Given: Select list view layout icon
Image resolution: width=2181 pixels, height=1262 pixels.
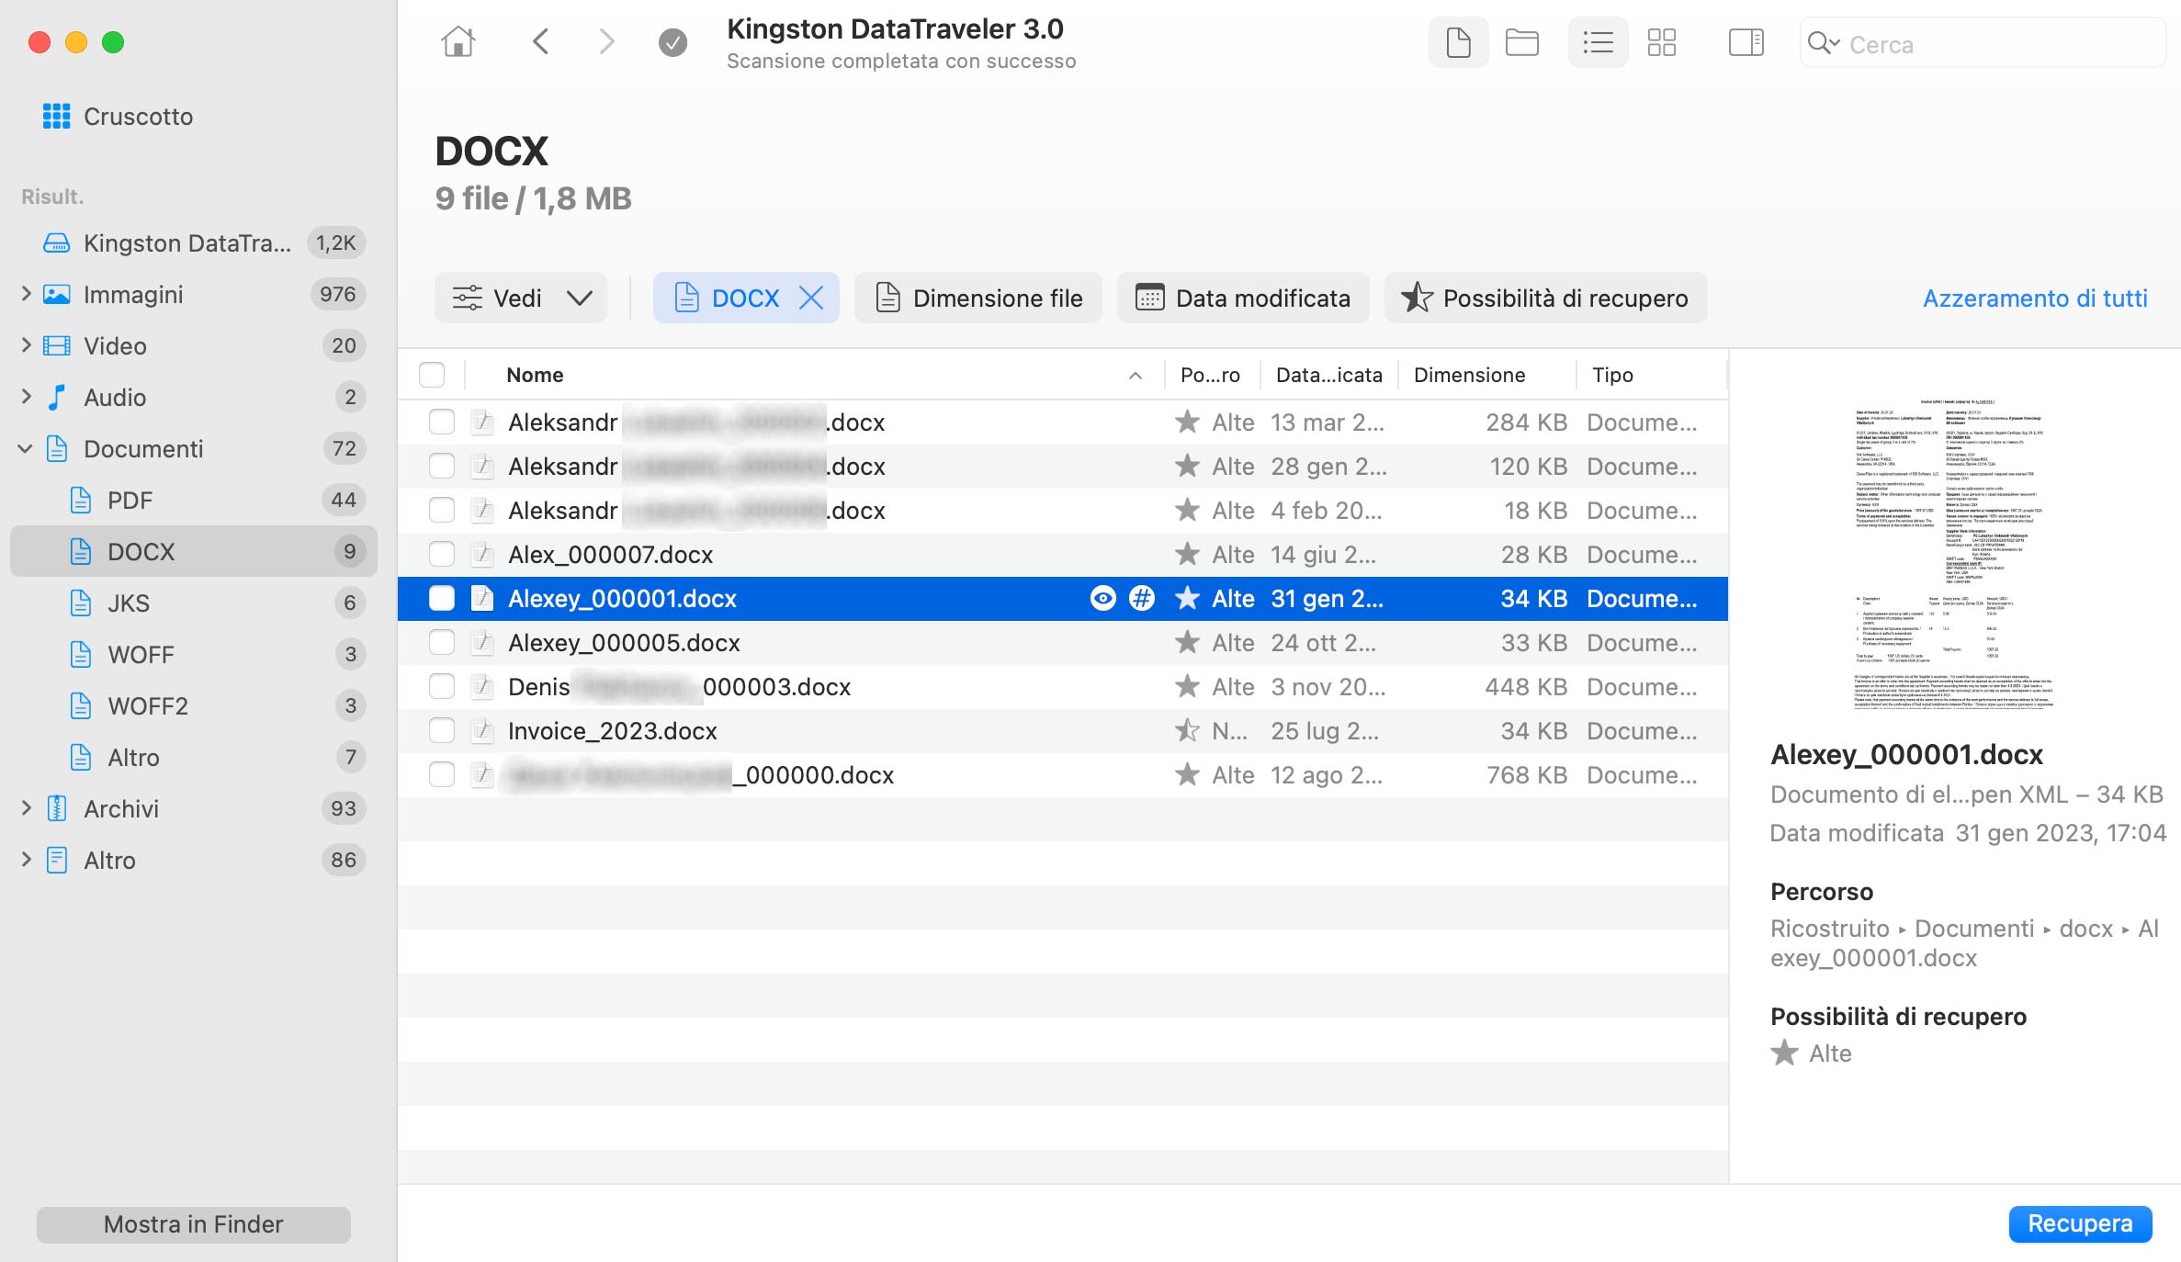Looking at the screenshot, I should click(1598, 42).
